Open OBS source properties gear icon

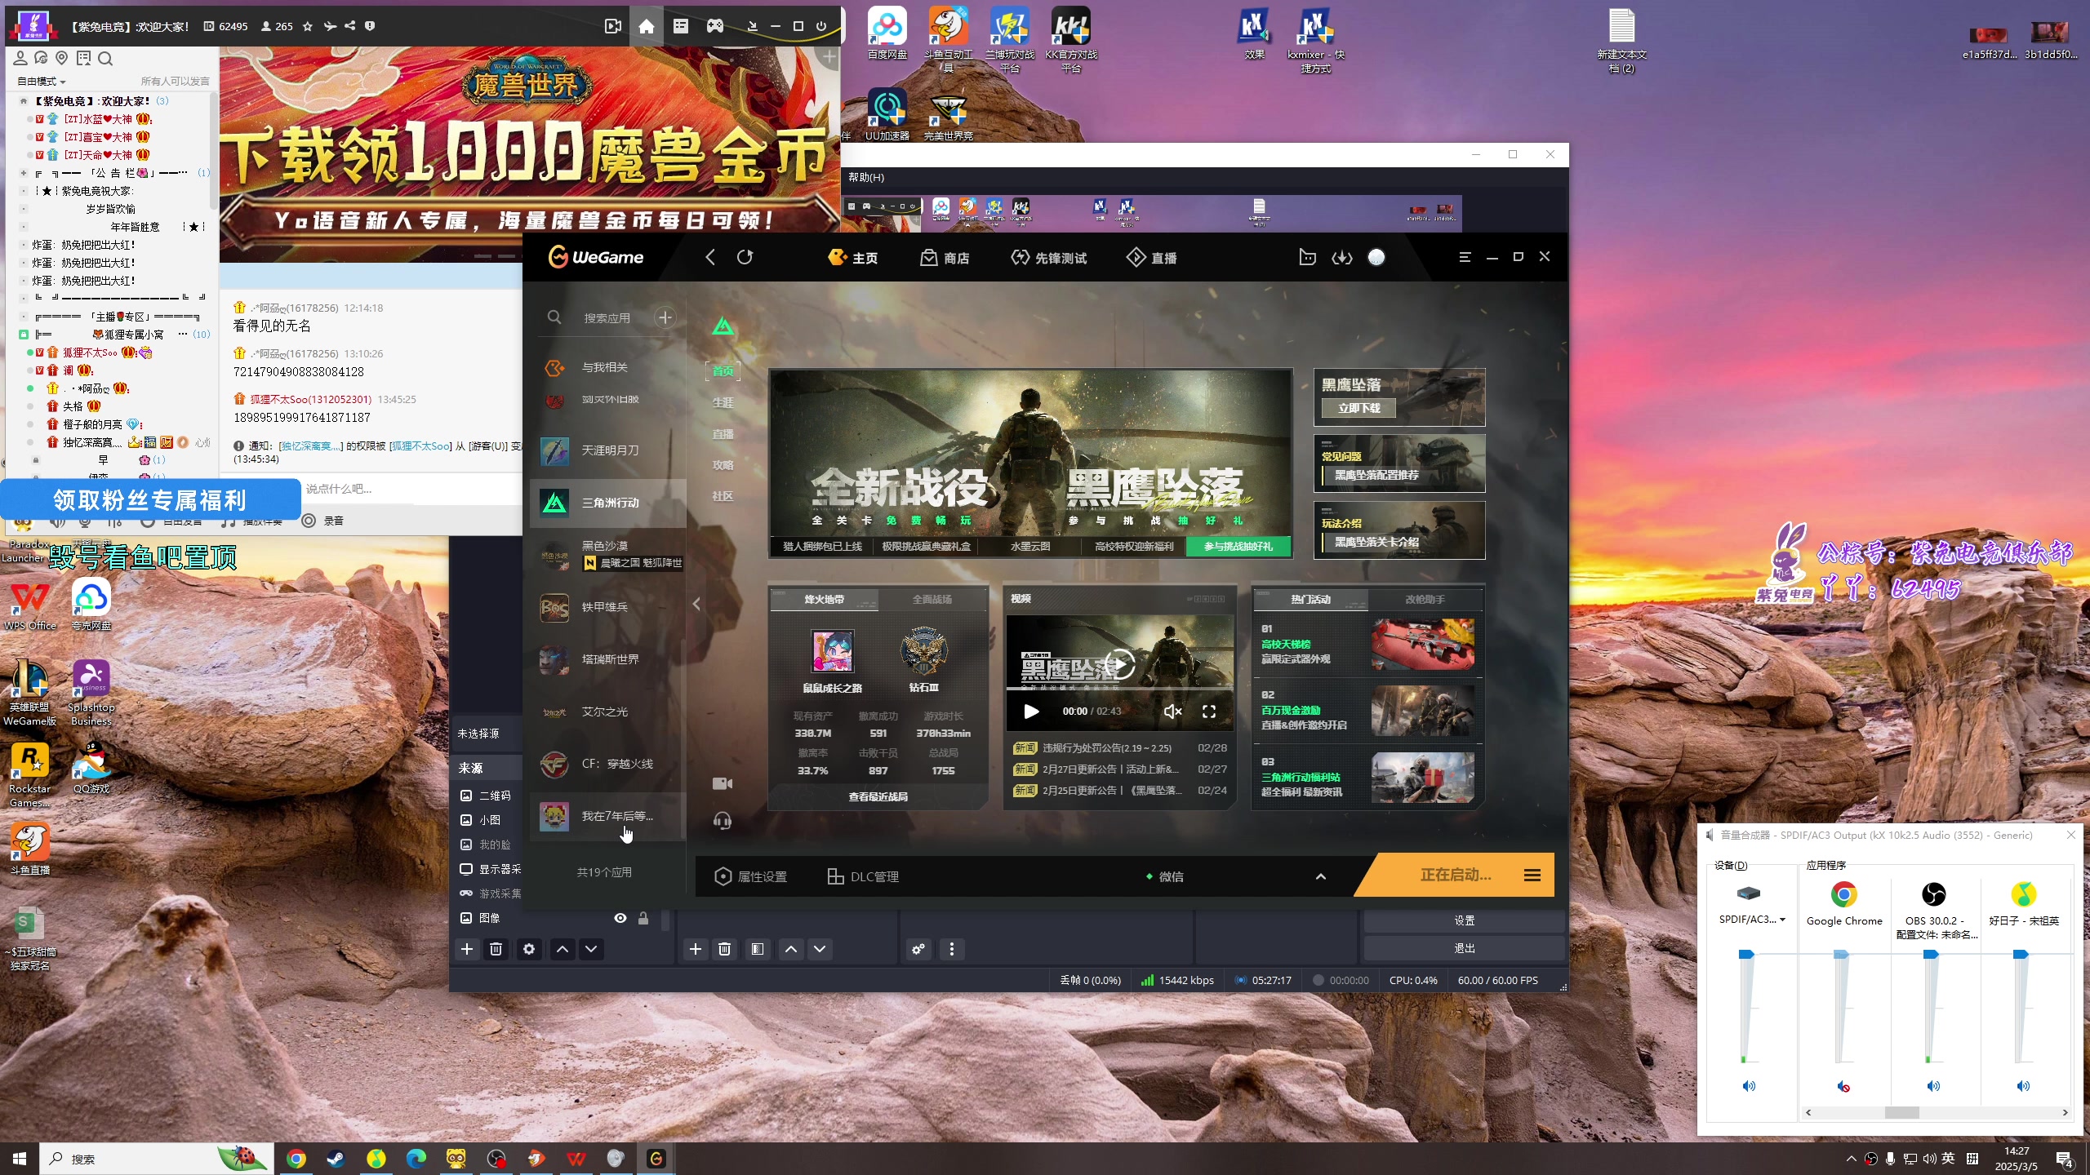(529, 949)
